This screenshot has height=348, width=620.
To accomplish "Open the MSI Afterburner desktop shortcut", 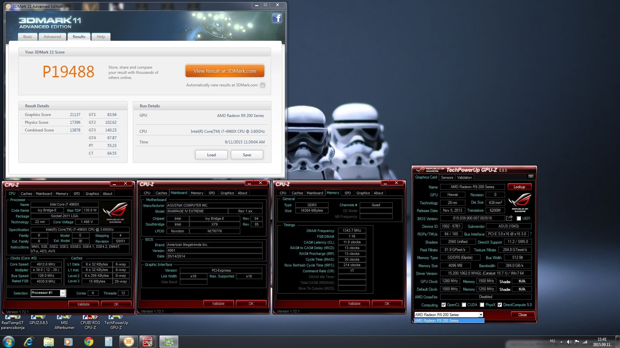I will click(64, 322).
